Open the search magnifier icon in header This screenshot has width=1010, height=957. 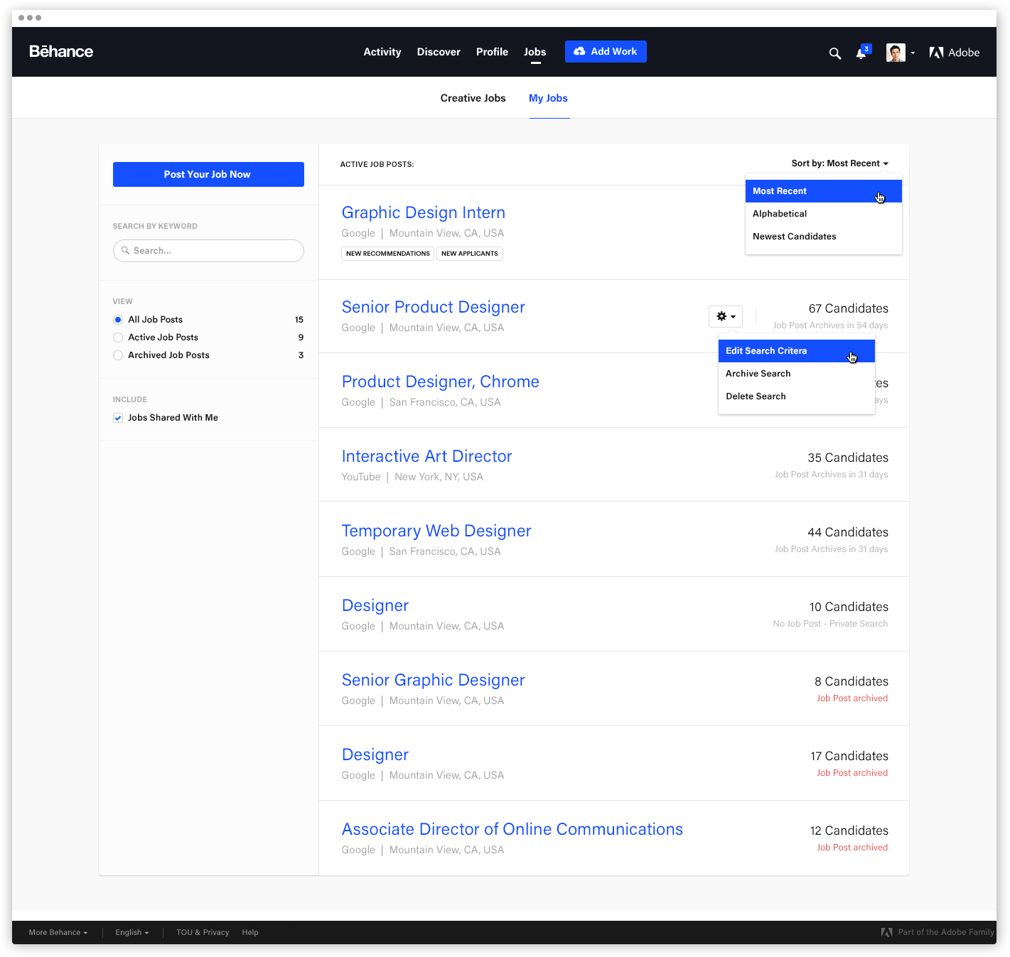pos(835,53)
